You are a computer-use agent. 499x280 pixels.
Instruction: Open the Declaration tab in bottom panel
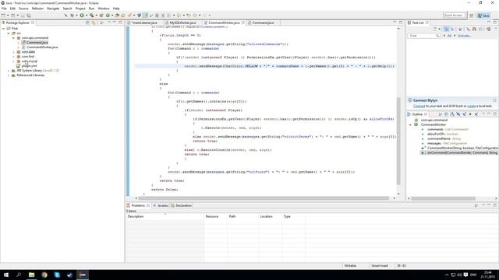coord(182,205)
